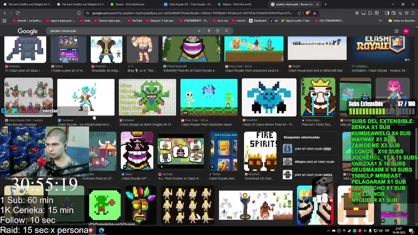Select related search dibujos pixel art clash royale
Viewport: 418px width, 235px height.
(309, 162)
